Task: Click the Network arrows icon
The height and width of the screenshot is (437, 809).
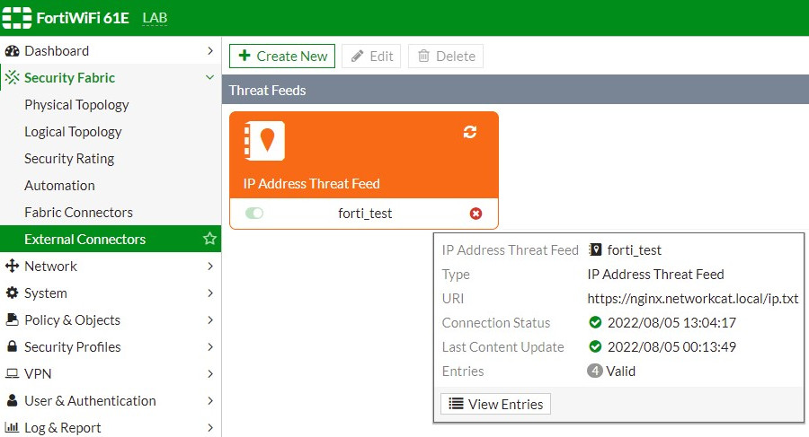Action: point(12,266)
